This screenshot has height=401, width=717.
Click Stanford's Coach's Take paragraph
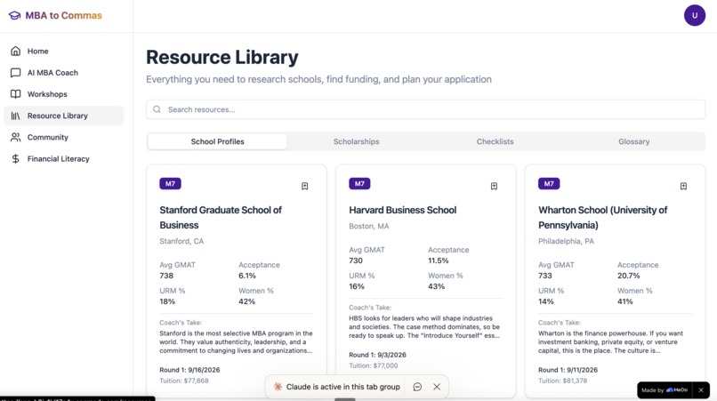tap(236, 342)
